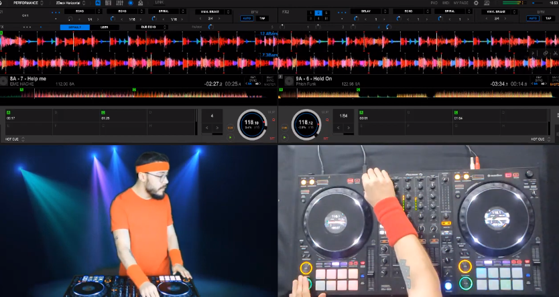Toggle deck 1 quantize Q icon
This screenshot has width=559, height=297.
tap(273, 120)
